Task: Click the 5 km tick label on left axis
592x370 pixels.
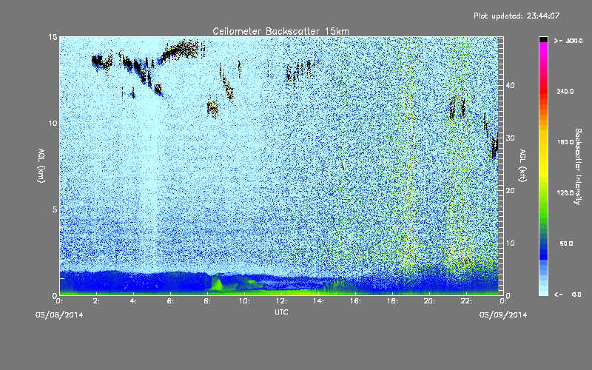Action: (55, 209)
